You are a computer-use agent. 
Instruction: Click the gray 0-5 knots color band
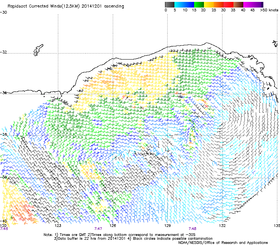(170, 5)
